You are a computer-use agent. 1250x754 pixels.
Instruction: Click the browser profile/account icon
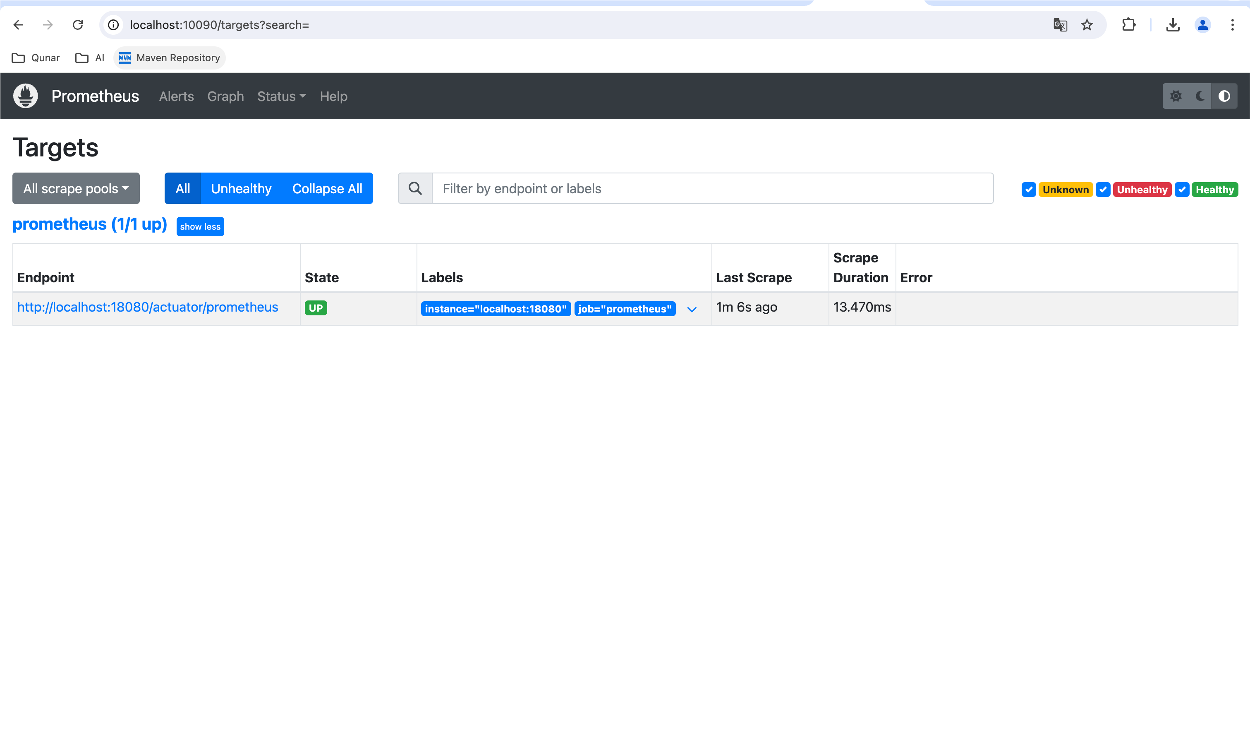click(x=1203, y=25)
